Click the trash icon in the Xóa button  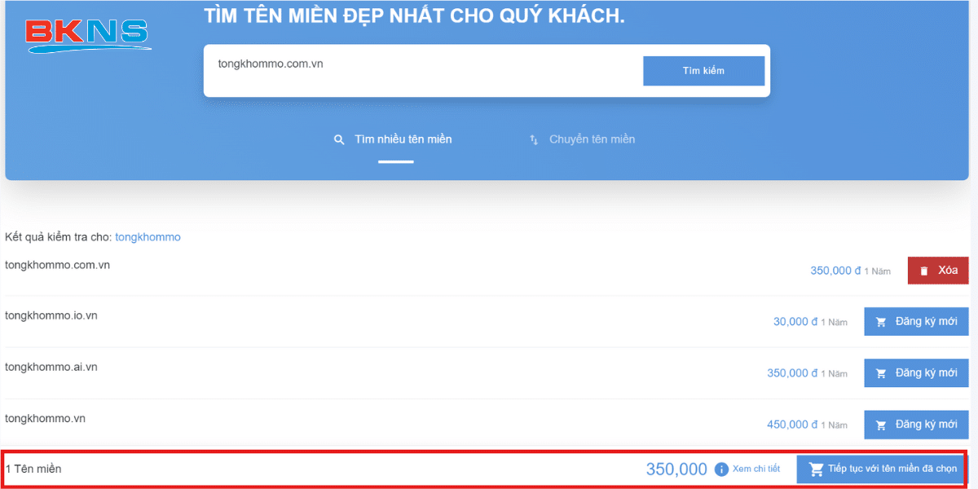click(924, 271)
